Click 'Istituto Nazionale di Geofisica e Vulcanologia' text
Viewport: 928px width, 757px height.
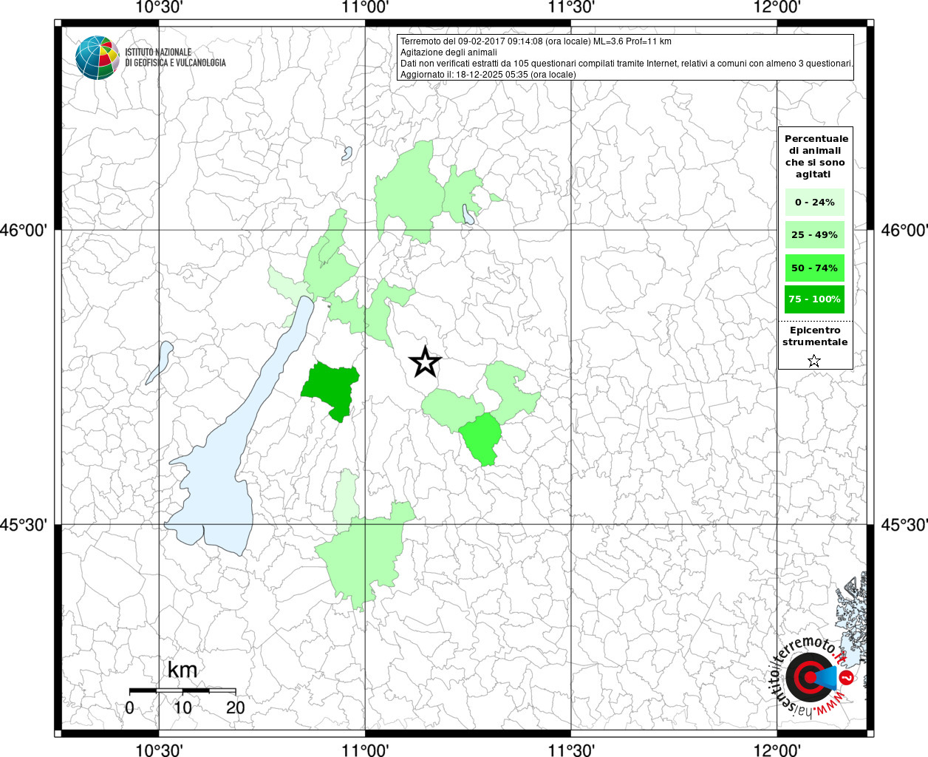pos(175,58)
